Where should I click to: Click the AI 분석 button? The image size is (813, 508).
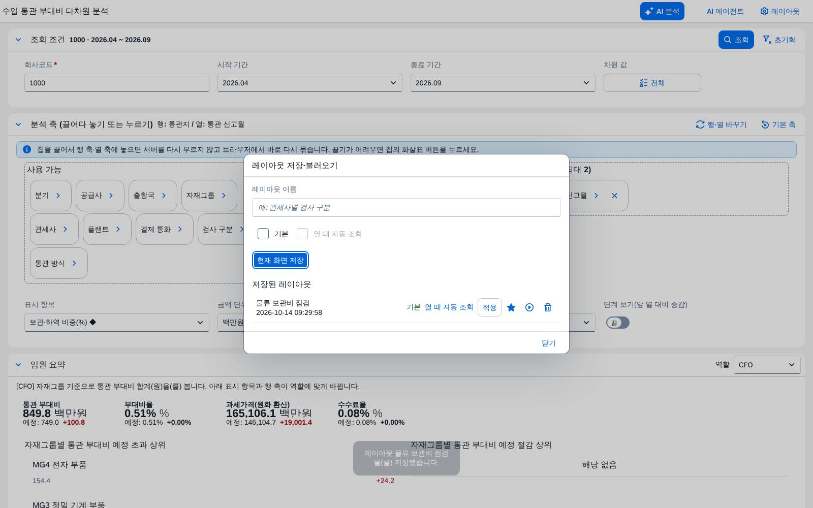point(662,11)
